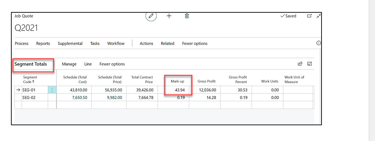Screen dimensions: 375x141
Task: Expand the Segment Totals part icon
Action: [x=310, y=64]
